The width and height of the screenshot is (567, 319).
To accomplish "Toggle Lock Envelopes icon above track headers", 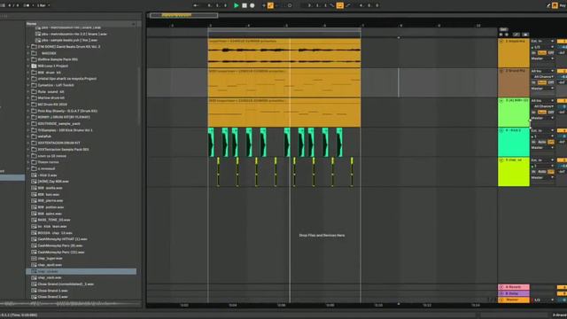I will click(x=525, y=35).
